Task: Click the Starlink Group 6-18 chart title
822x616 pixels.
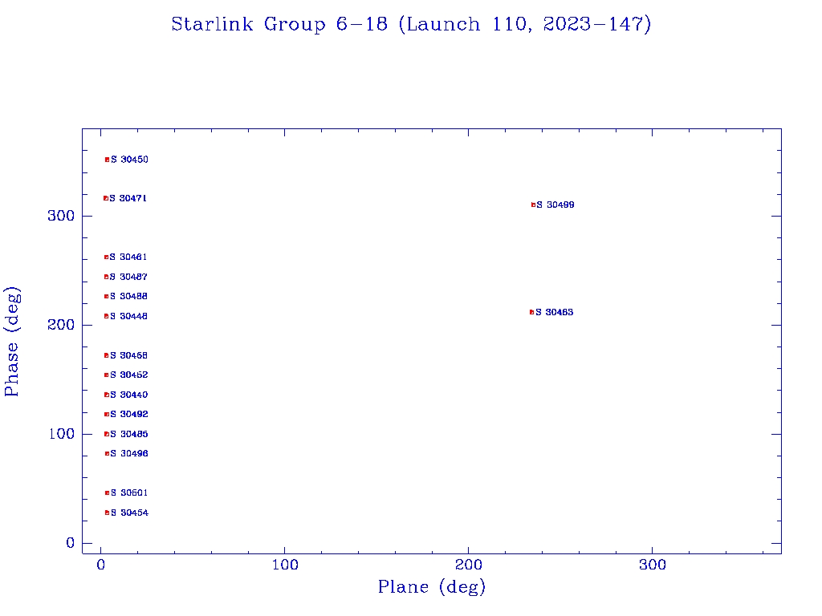Action: [x=411, y=25]
